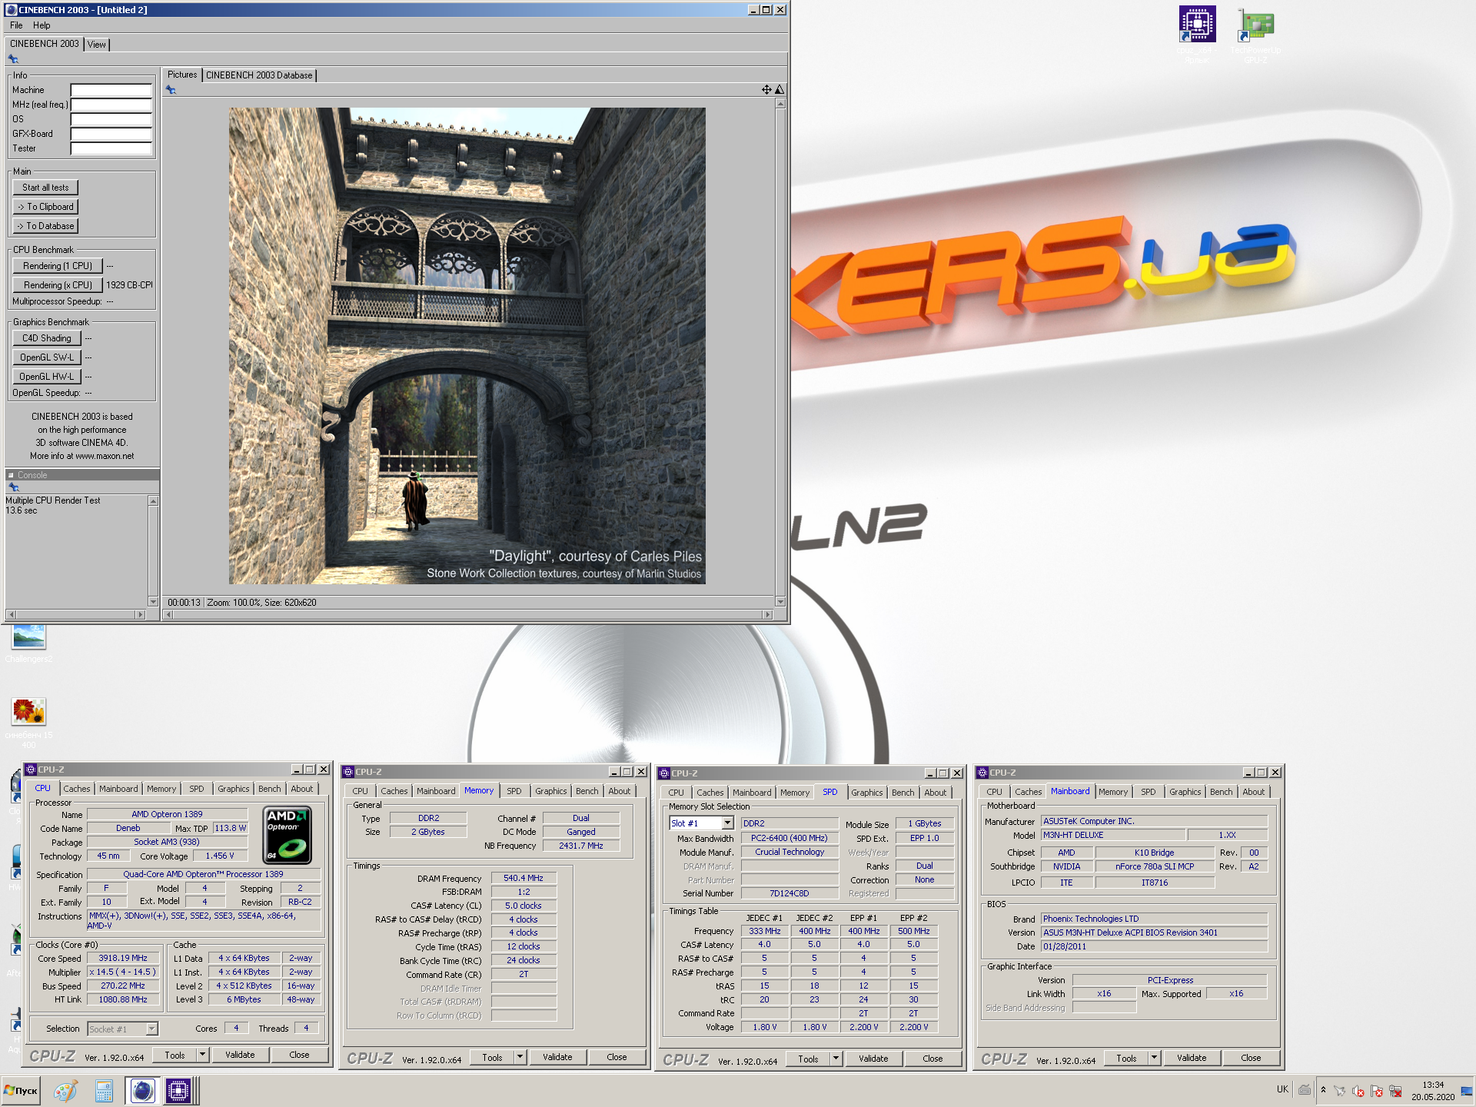Switch to the View tab in CINEBENCH
Viewport: 1476px width, 1107px height.
[97, 45]
